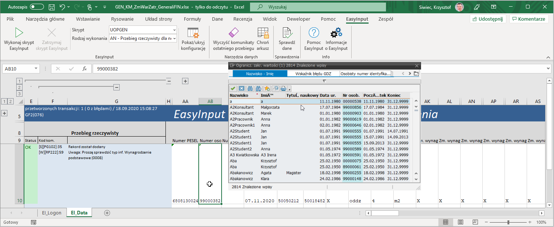
Task: Switch to Normal view in status bar
Action: click(x=446, y=222)
